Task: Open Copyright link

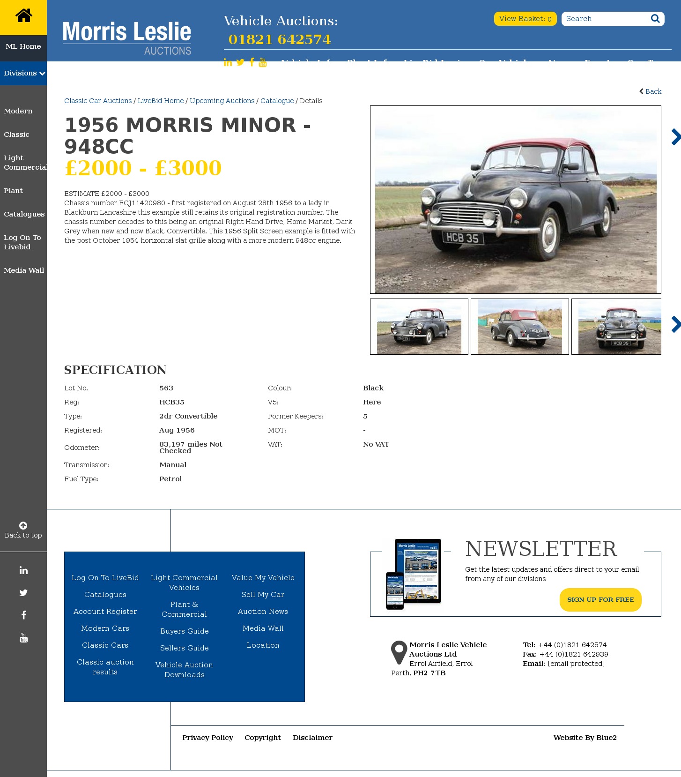Action: click(263, 738)
